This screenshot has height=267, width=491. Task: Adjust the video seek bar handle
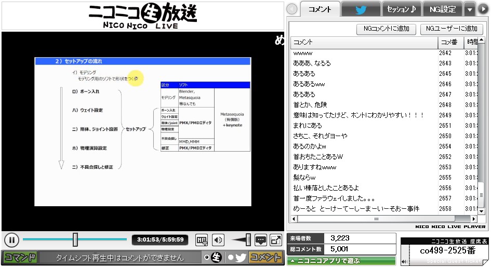[x=75, y=240]
